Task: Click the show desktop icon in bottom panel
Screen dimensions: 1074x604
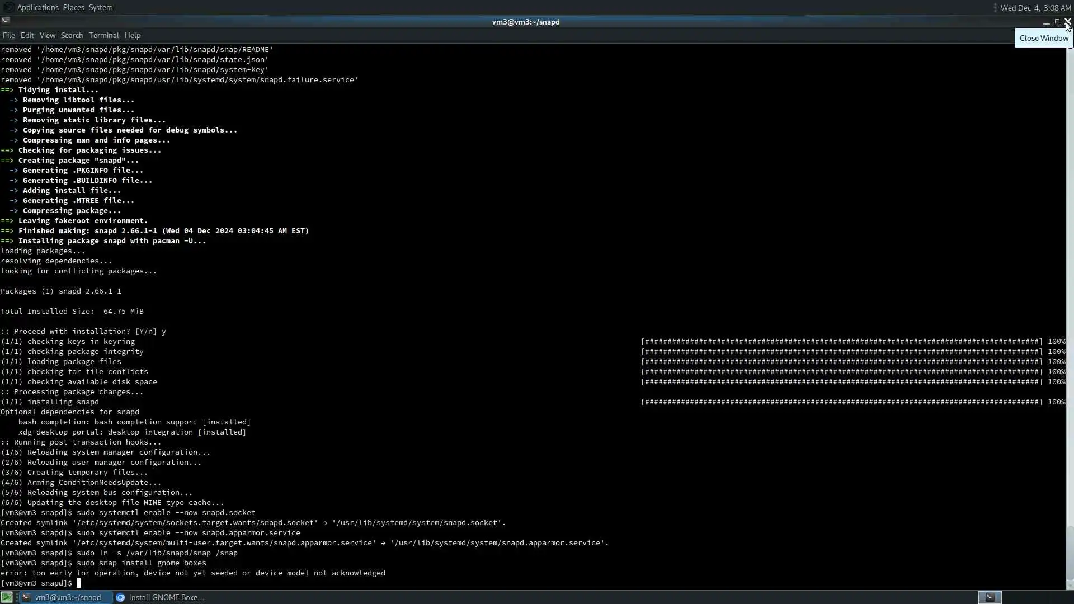Action: (7, 597)
